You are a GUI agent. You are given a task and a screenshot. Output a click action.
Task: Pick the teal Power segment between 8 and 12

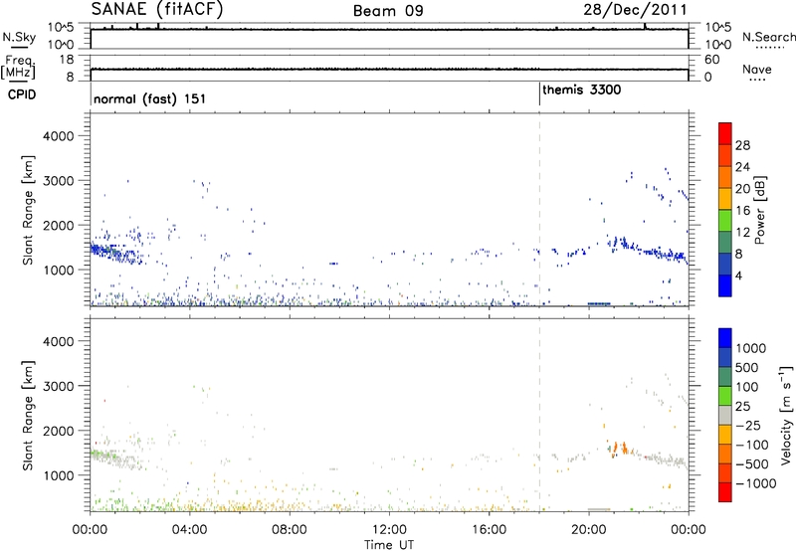(x=725, y=243)
